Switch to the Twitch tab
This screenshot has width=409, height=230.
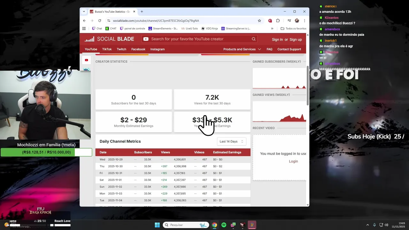tap(121, 49)
